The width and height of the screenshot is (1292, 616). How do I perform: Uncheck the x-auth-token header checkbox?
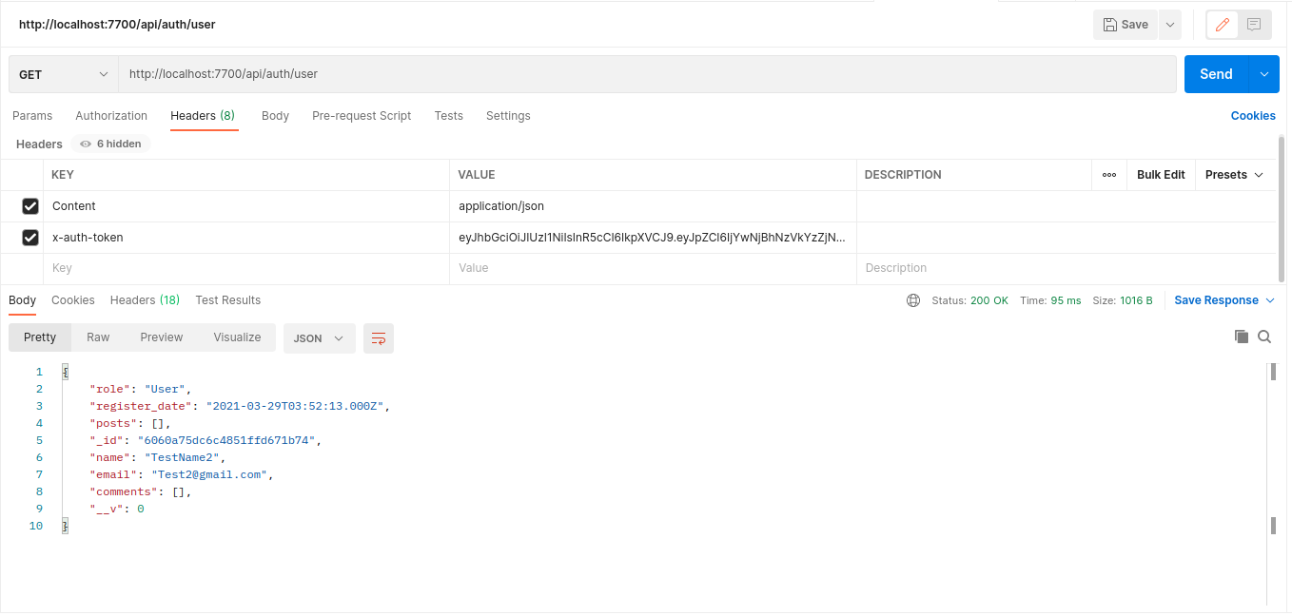tap(30, 238)
